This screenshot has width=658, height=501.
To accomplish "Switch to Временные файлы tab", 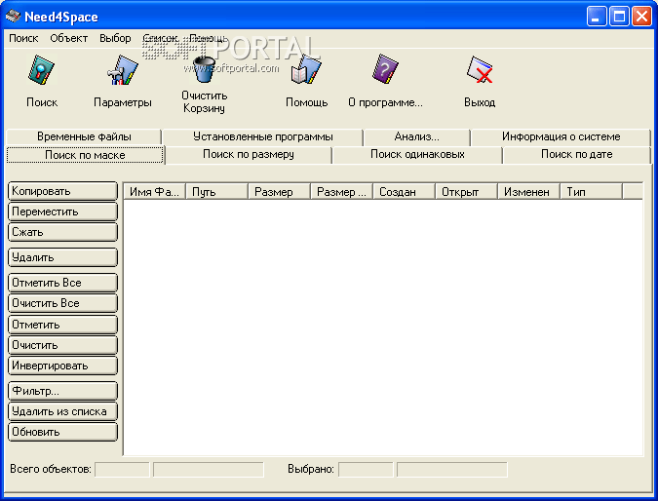I will pyautogui.click(x=84, y=136).
